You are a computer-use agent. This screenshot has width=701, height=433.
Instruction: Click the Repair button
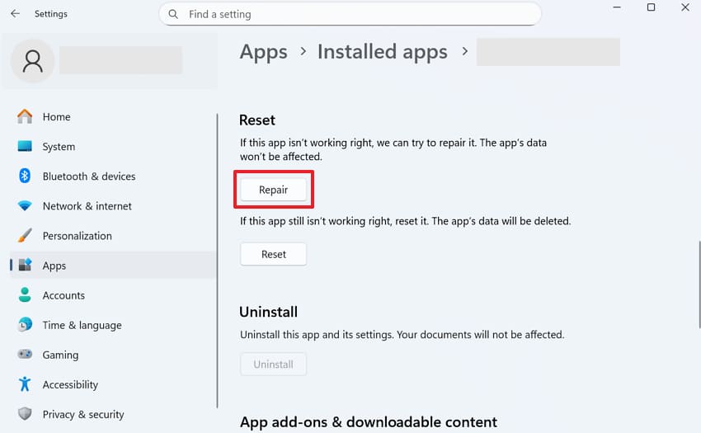[x=273, y=190]
